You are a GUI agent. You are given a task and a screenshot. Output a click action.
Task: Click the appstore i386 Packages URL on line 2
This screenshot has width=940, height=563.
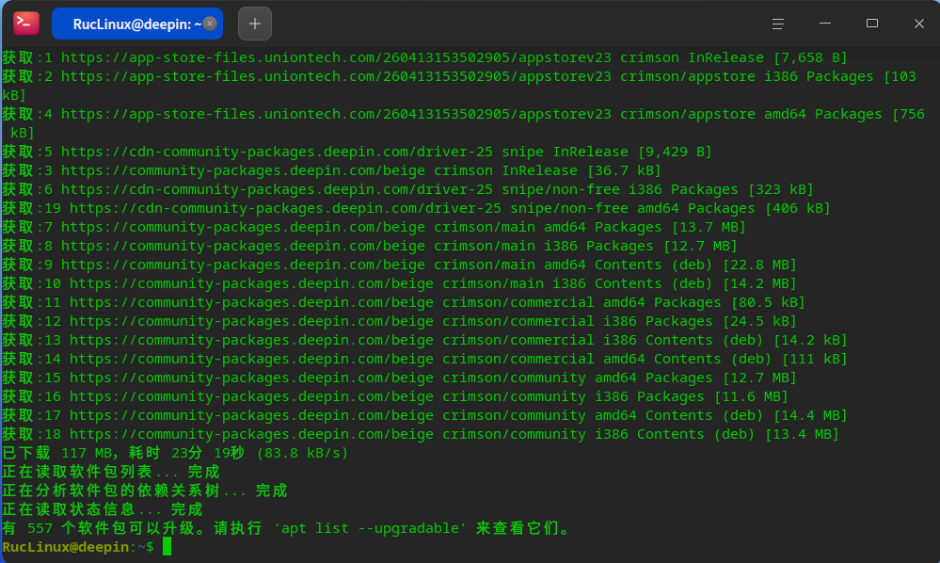point(336,77)
